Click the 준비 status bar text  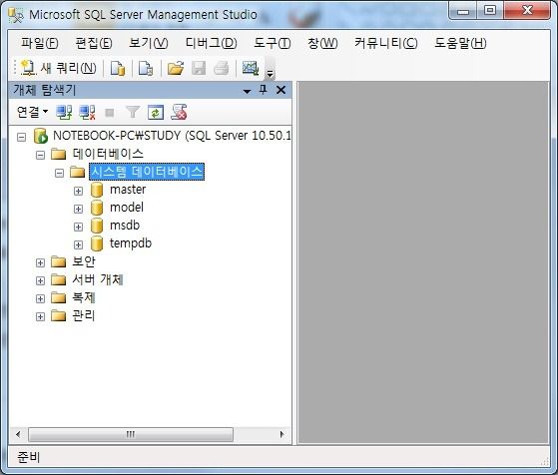pos(29,457)
